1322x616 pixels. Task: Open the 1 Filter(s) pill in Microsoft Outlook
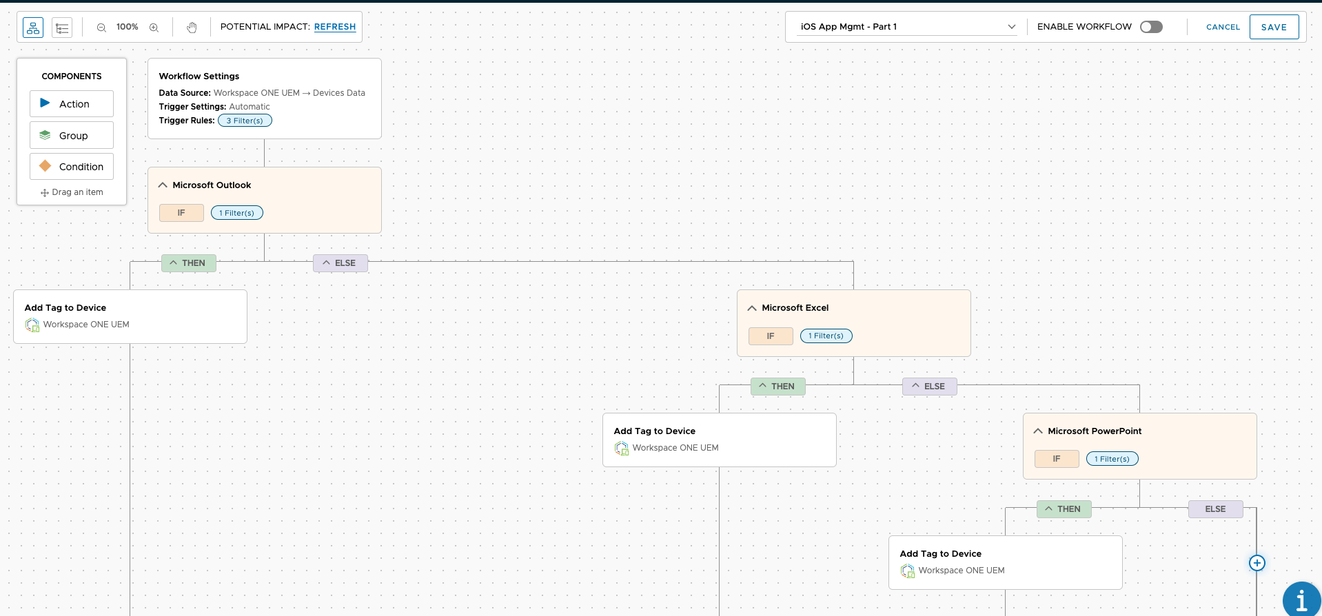236,213
